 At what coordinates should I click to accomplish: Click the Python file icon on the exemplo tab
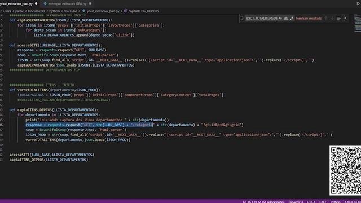[x=45, y=3]
